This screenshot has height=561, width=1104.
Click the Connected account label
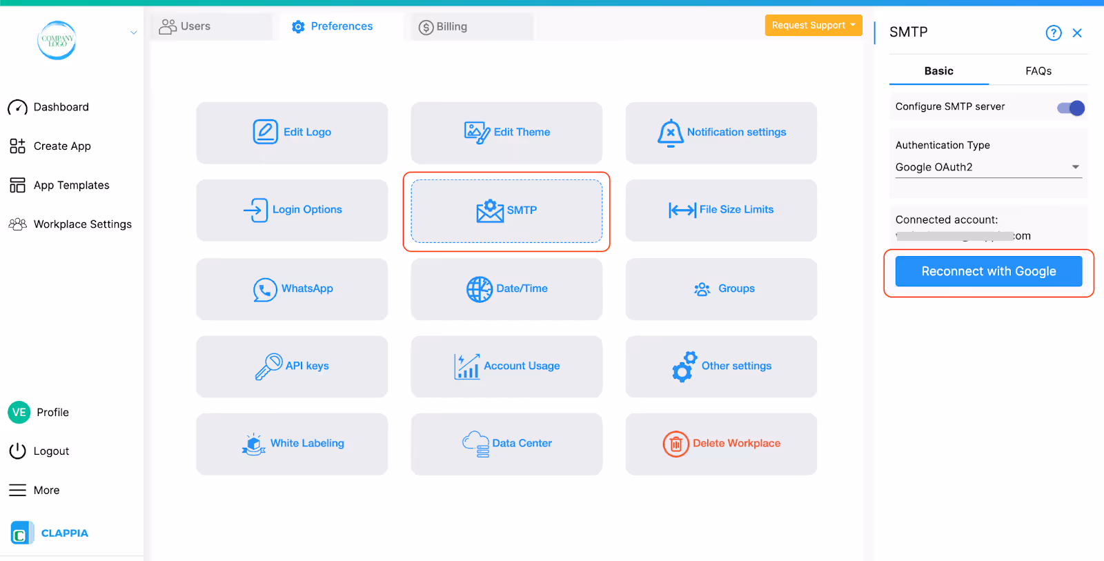(x=947, y=219)
